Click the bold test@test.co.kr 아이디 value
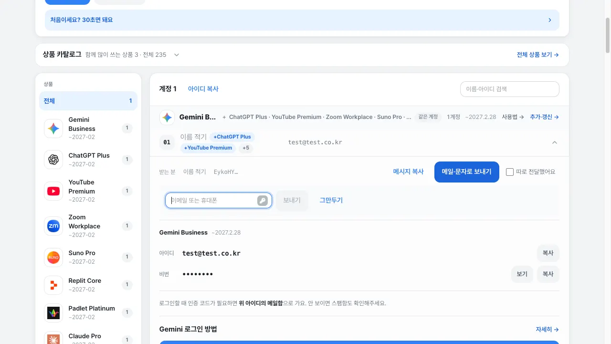 point(211,253)
